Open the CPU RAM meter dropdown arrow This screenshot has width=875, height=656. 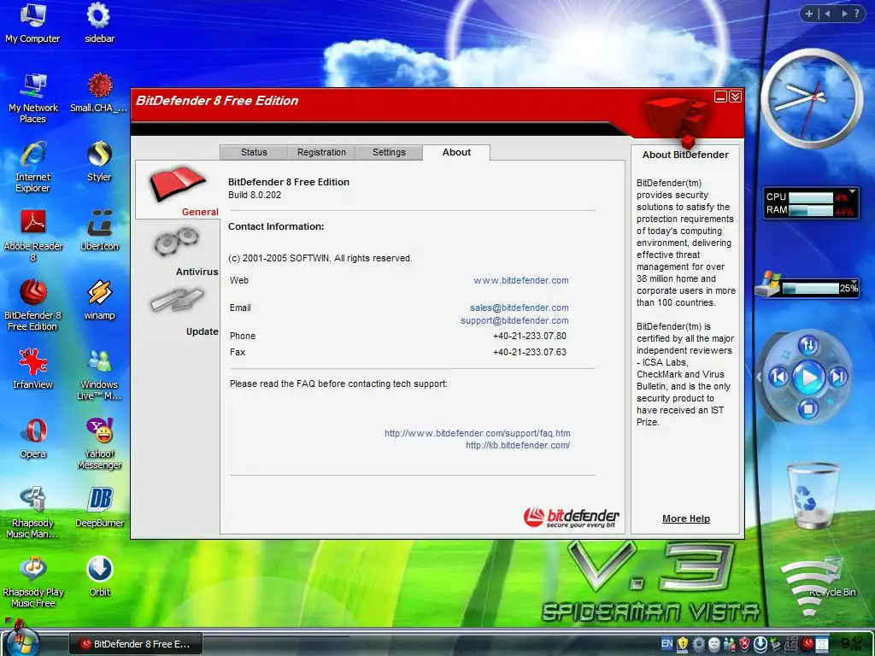(x=852, y=192)
